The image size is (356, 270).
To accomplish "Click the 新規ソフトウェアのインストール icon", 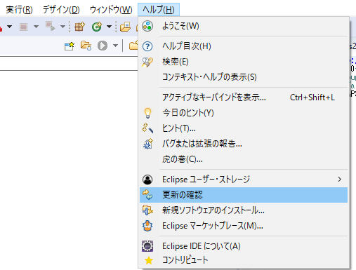I will coord(147,210).
